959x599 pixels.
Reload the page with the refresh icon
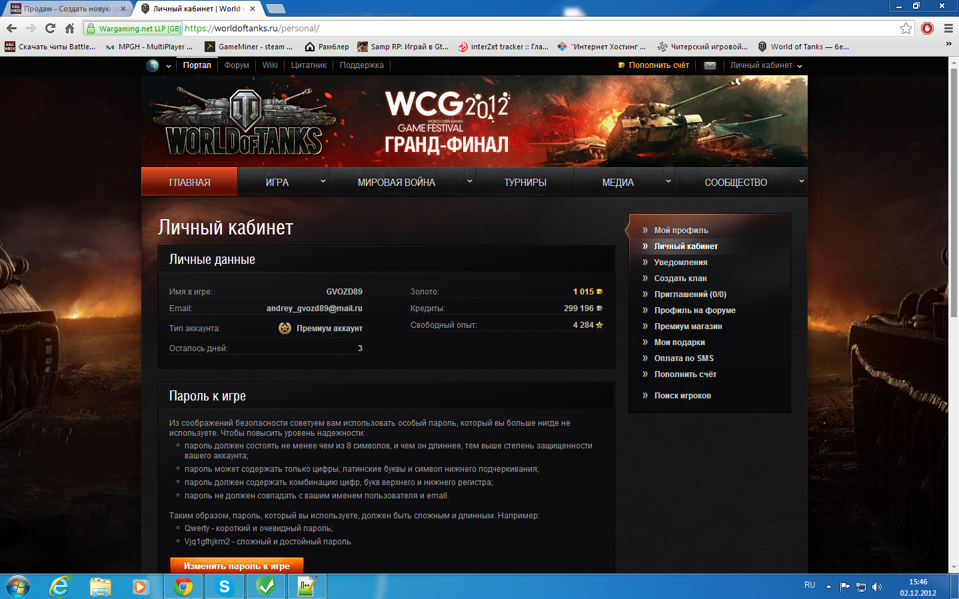50,28
